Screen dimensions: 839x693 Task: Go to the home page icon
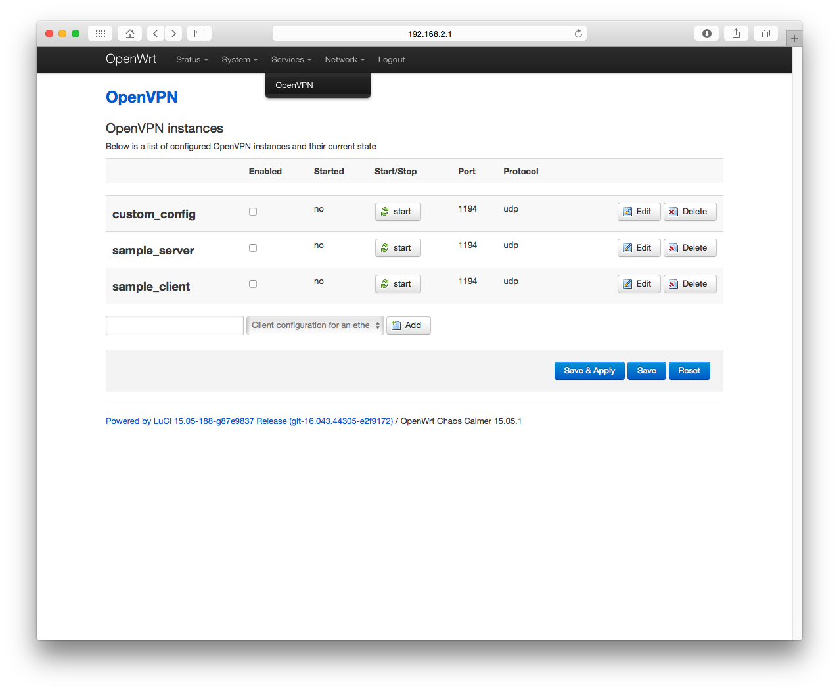pos(129,34)
